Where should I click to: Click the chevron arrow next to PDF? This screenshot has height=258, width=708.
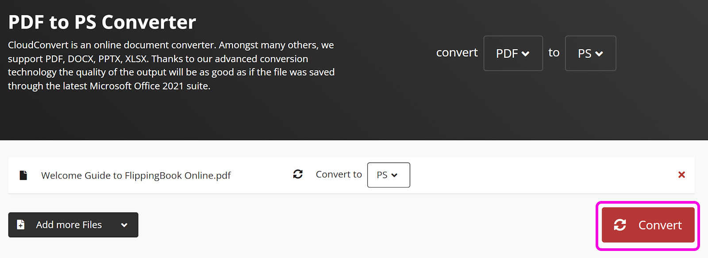coord(525,54)
